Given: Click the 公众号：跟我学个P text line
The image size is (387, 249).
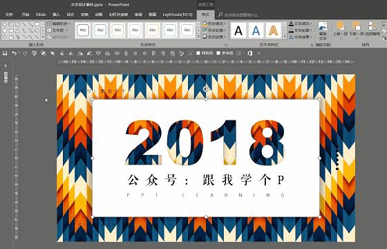Looking at the screenshot, I should [x=206, y=180].
